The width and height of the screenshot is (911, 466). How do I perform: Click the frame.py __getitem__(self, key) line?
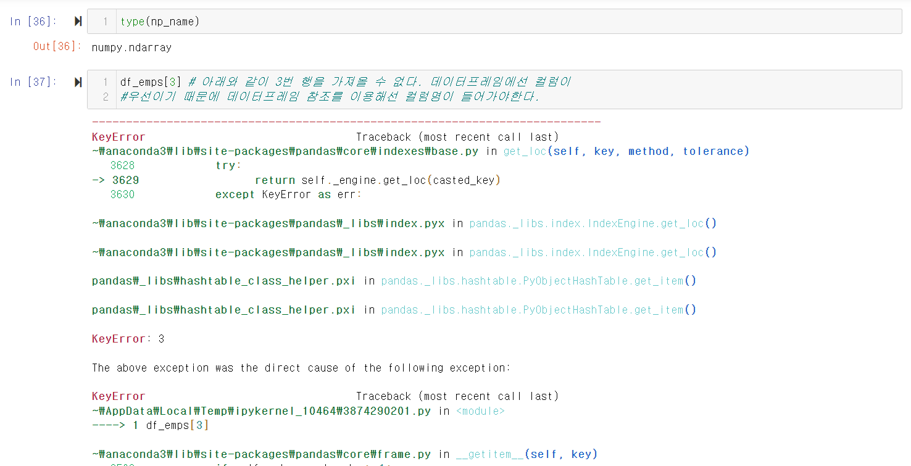344,454
